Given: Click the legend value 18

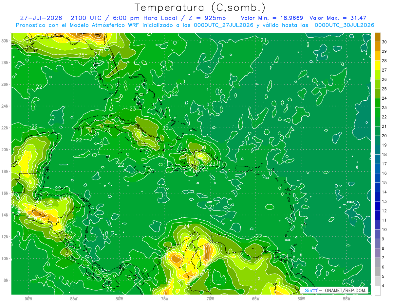Looking at the screenshot, I should (x=384, y=154).
